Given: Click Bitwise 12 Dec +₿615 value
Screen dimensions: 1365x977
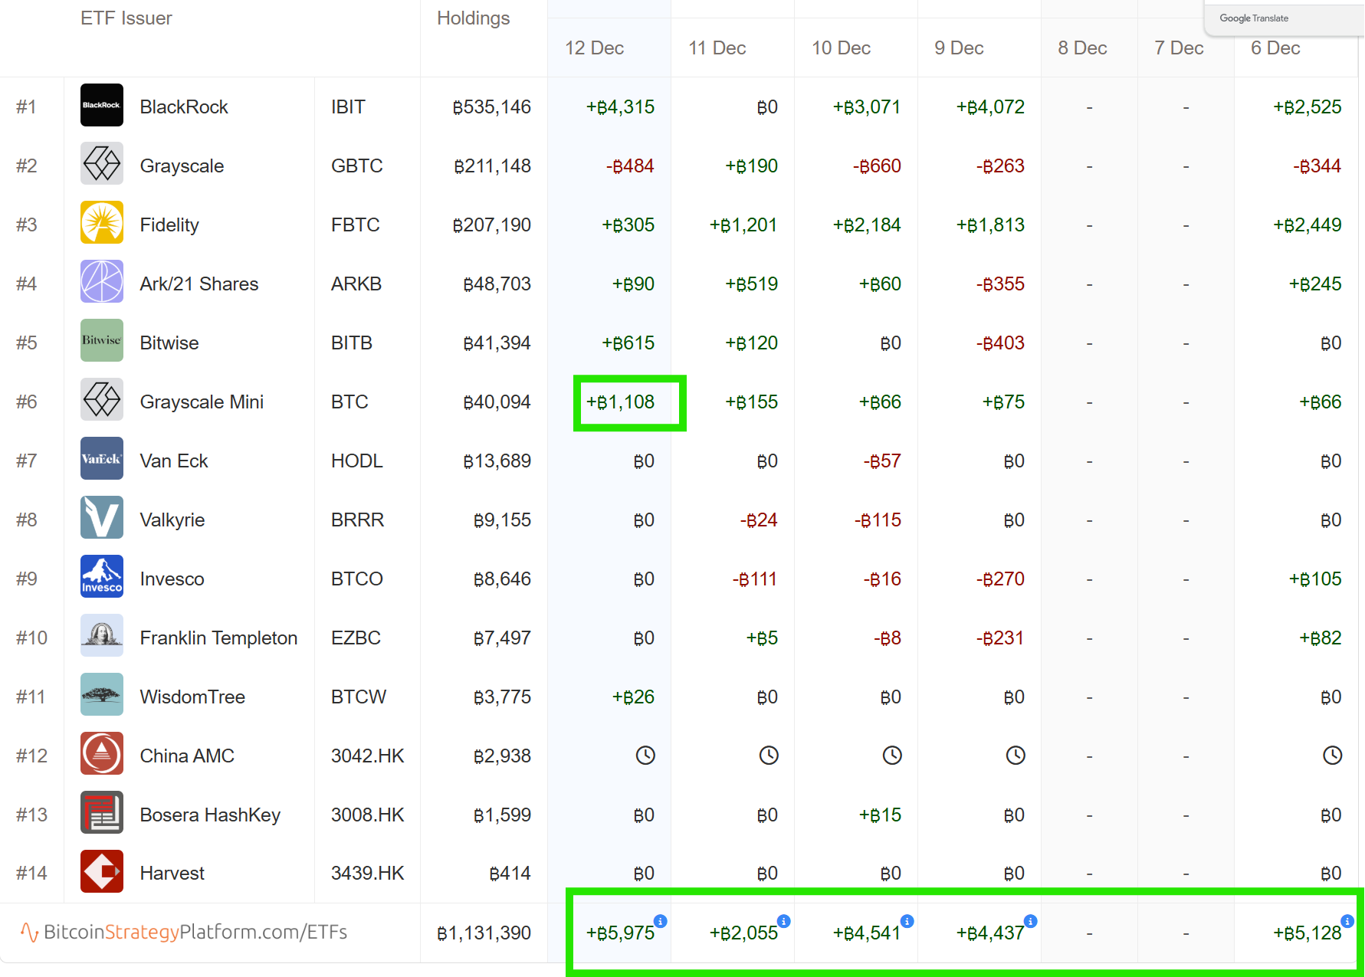Looking at the screenshot, I should click(628, 343).
